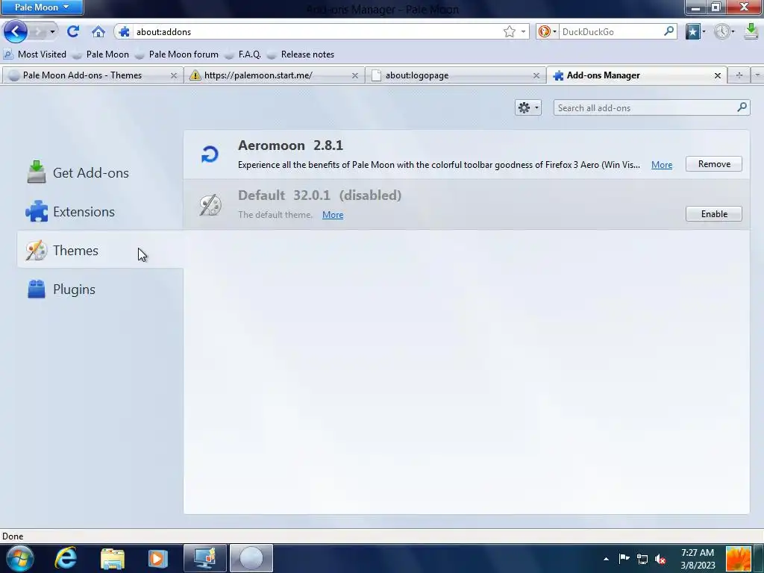Screen dimensions: 764x573
Task: Click the orange flower tray thumbnail
Action: (739, 560)
